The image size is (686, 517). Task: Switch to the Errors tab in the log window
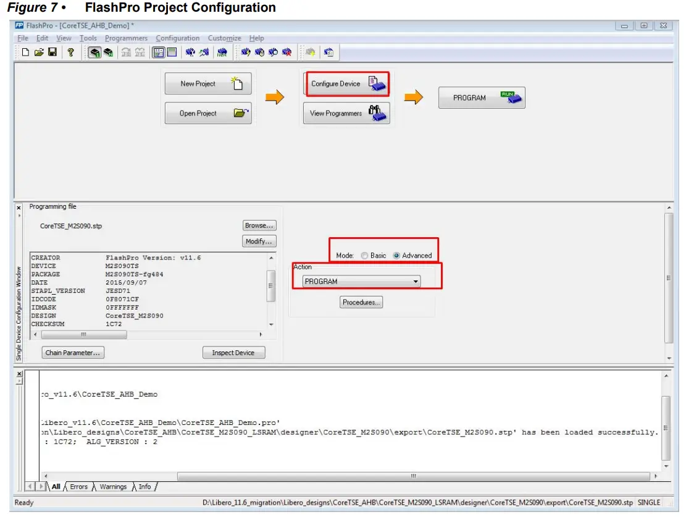(78, 487)
